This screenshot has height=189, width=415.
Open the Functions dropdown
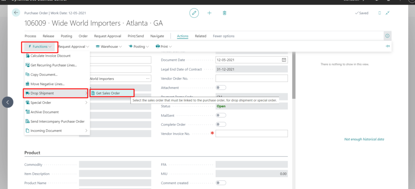(x=39, y=47)
